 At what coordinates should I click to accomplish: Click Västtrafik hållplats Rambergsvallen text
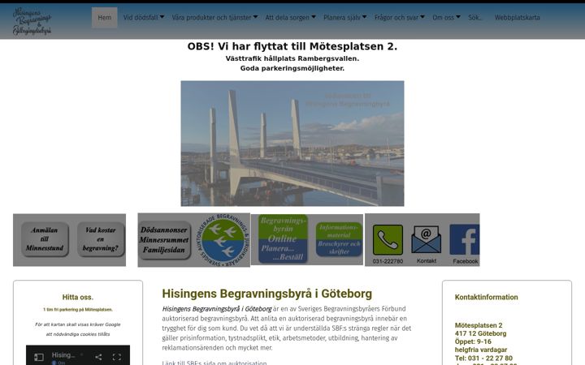(x=292, y=58)
